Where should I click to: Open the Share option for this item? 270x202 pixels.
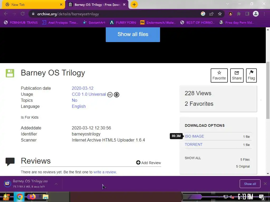(x=237, y=75)
